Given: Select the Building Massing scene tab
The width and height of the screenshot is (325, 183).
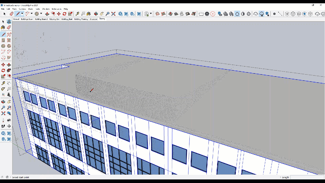Looking at the screenshot, I should 81,19.
